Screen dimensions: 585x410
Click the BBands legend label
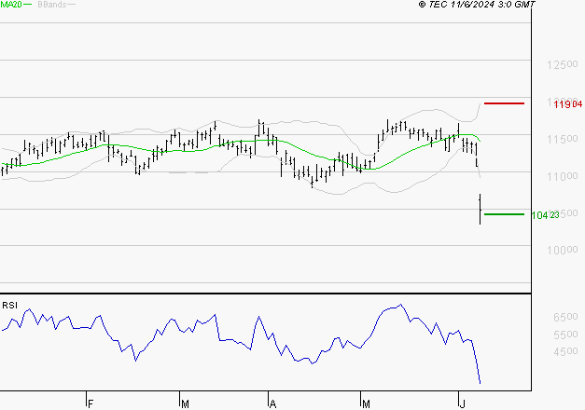(52, 5)
